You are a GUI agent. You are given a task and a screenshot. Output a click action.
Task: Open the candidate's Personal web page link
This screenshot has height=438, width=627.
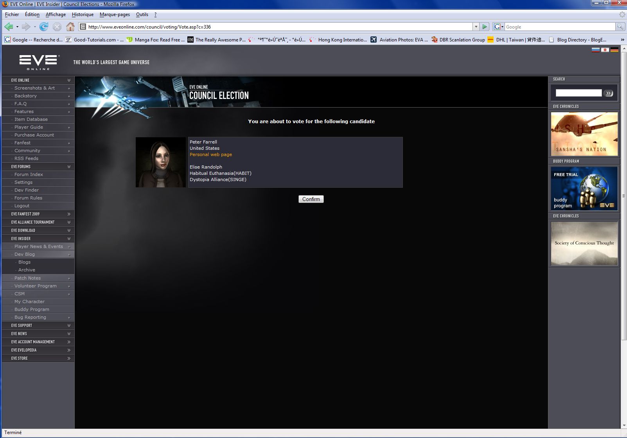pos(211,154)
